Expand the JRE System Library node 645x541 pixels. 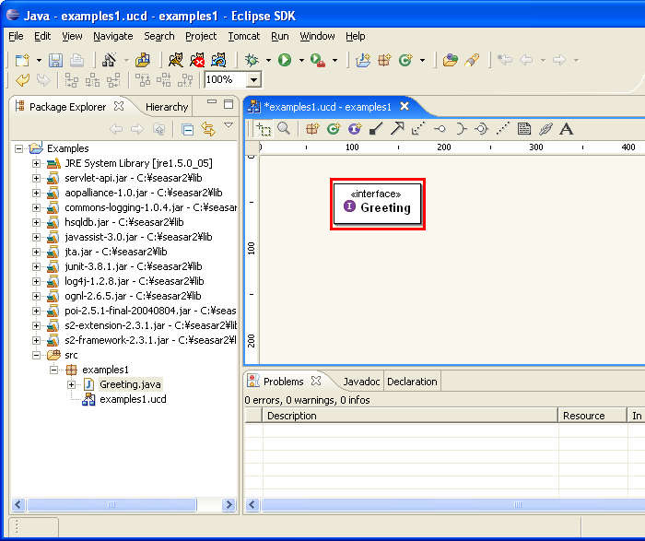coord(36,163)
